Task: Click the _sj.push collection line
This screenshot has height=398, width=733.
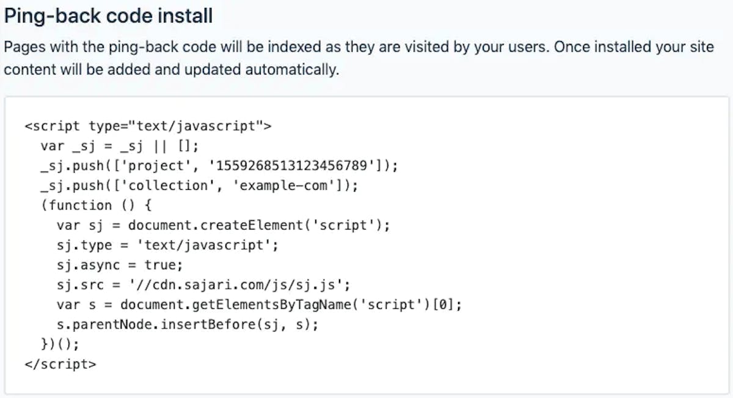Action: 199,185
